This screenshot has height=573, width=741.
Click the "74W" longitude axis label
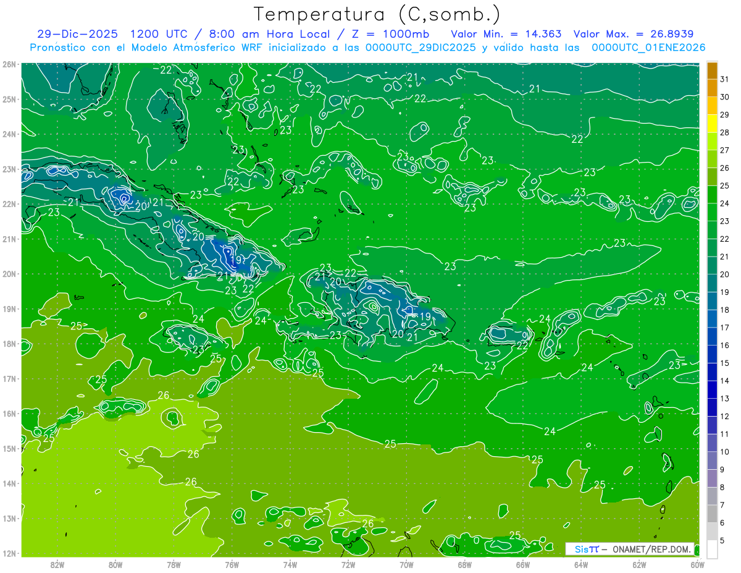click(290, 564)
